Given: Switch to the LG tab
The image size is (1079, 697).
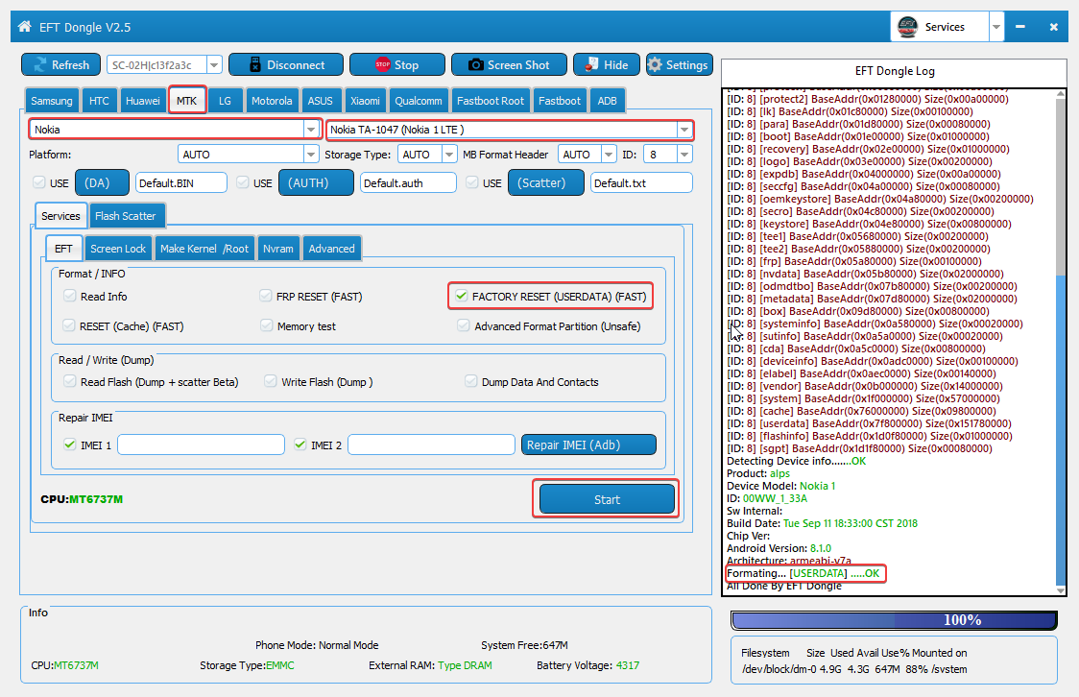Looking at the screenshot, I should pos(225,101).
